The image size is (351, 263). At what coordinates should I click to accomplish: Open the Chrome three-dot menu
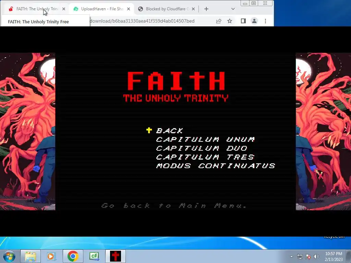point(266,21)
